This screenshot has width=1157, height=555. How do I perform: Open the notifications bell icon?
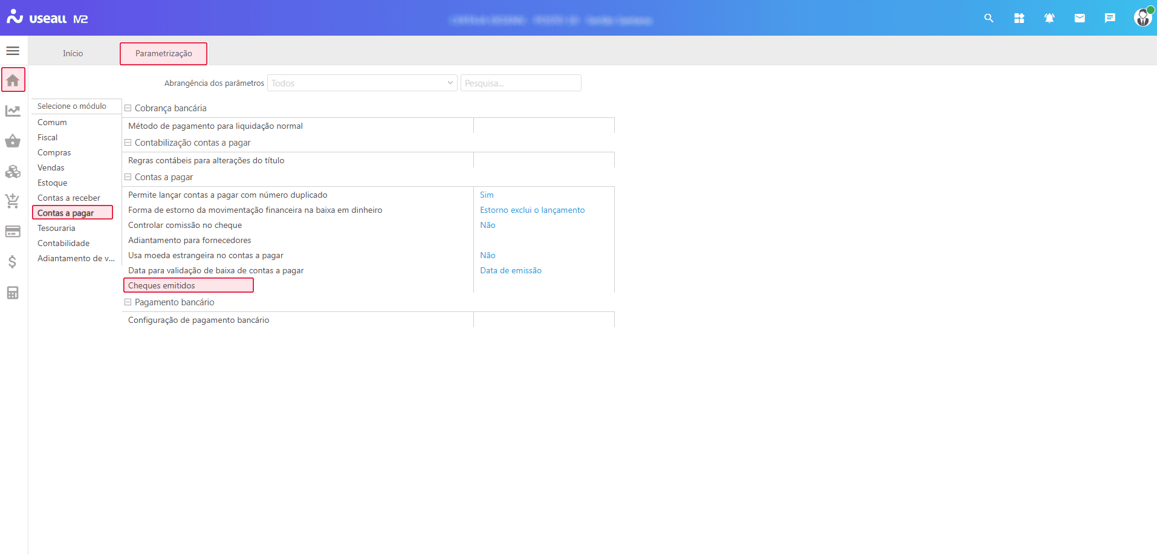(x=1049, y=18)
